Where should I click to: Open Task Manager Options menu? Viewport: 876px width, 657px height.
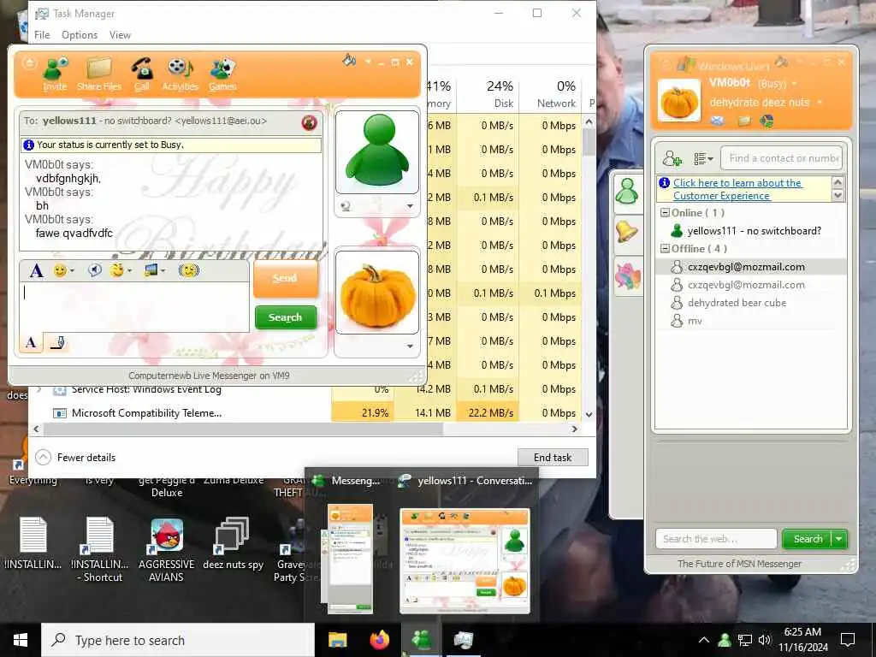point(80,34)
